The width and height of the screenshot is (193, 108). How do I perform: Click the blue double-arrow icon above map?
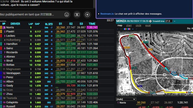[133, 29]
